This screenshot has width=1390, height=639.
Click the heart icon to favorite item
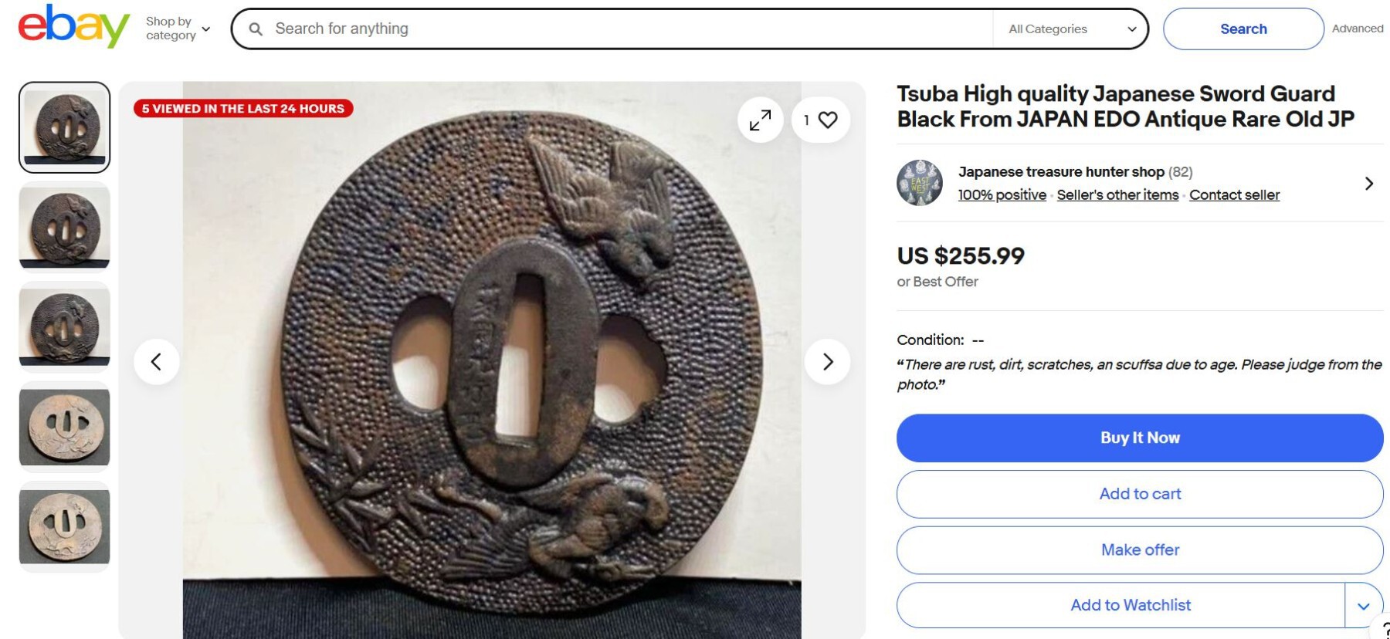point(828,120)
